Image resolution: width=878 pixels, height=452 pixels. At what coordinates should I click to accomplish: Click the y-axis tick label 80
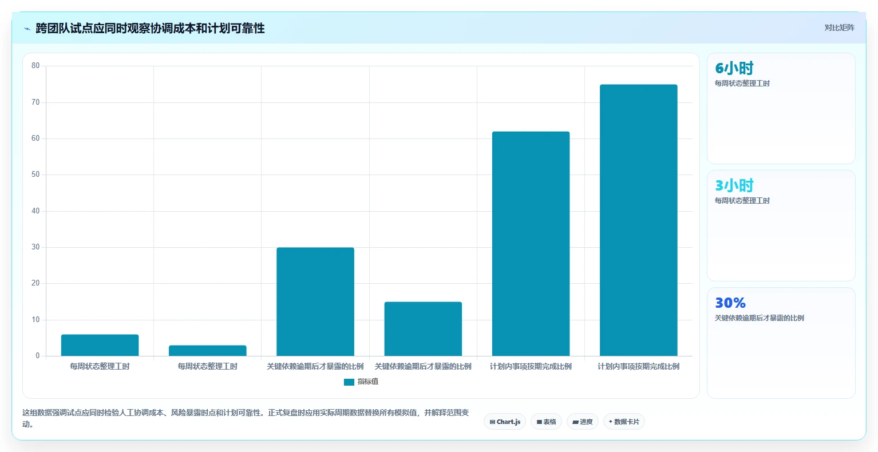pyautogui.click(x=35, y=66)
